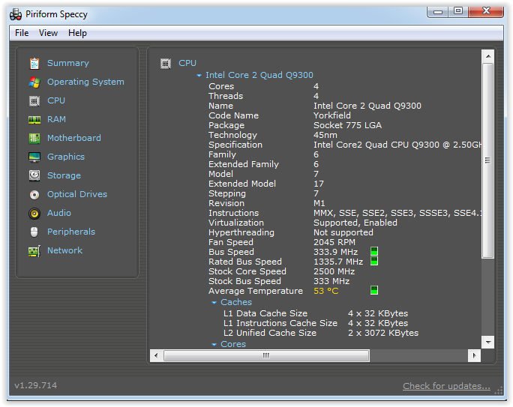Click green graph icon next to Average Temperature
The width and height of the screenshot is (513, 407).
[x=374, y=290]
